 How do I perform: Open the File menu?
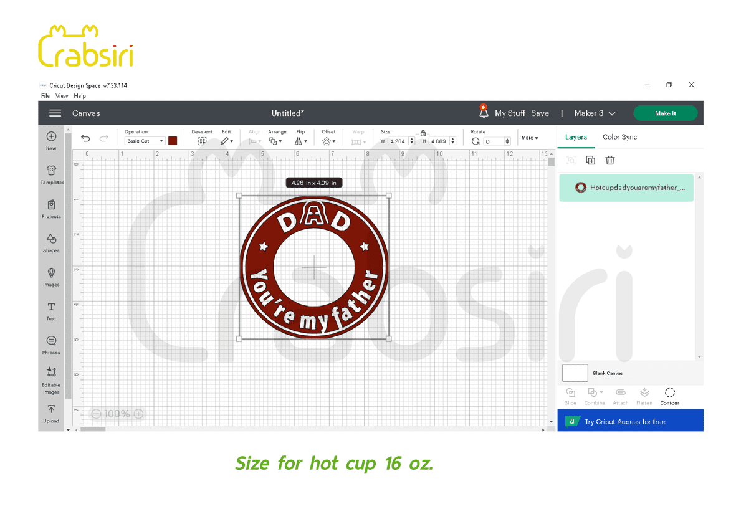[x=45, y=96]
